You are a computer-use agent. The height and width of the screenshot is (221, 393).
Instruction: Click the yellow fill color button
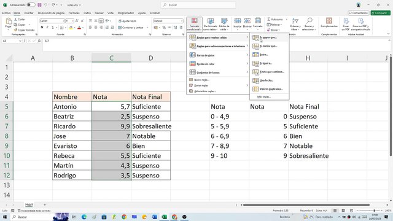coord(71,27)
